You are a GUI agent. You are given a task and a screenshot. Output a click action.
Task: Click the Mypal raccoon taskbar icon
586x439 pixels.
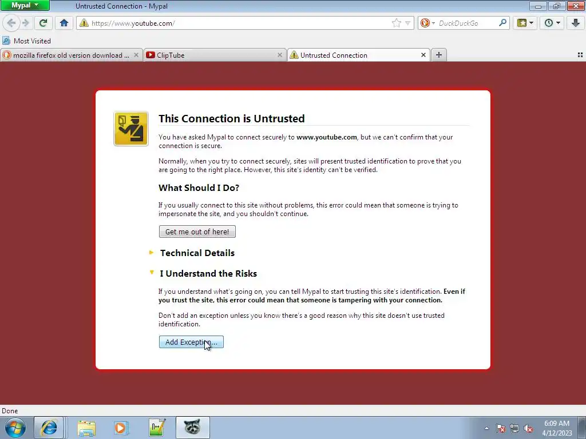(x=192, y=428)
